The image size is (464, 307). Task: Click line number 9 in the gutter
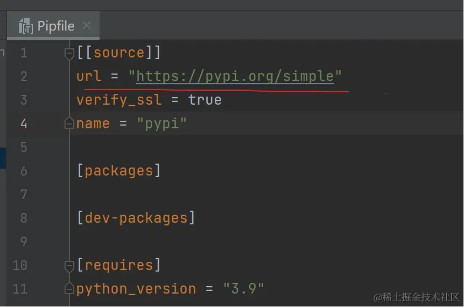point(23,242)
